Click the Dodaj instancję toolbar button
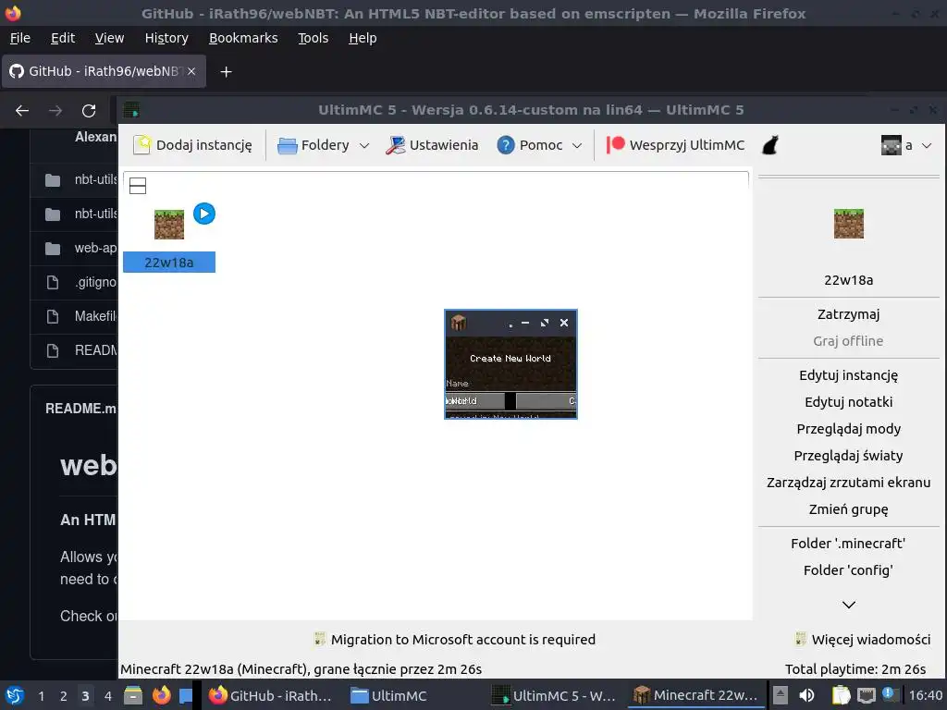 pyautogui.click(x=192, y=145)
